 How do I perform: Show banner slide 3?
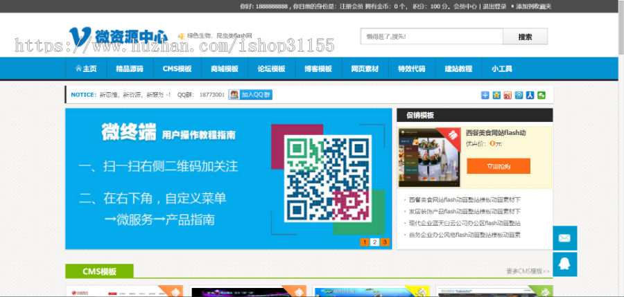[385, 242]
